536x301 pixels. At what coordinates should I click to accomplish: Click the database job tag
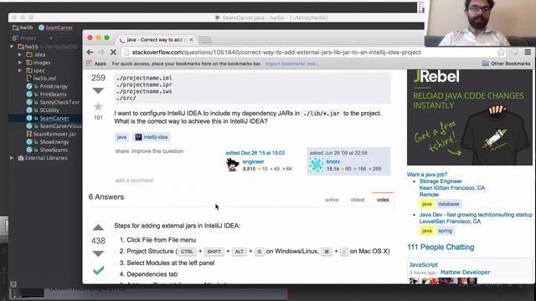pos(449,204)
